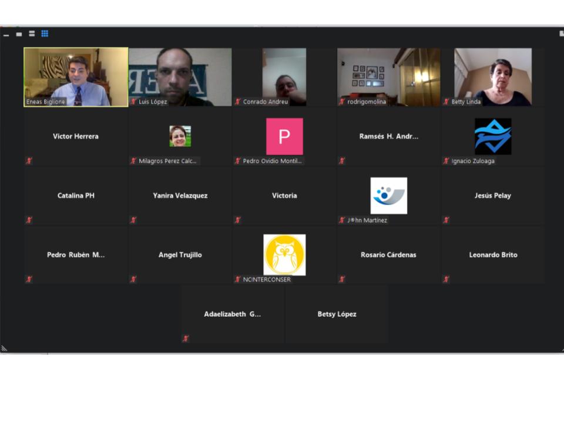
Task: Click Milagros Perez profile photo
Action: (180, 136)
